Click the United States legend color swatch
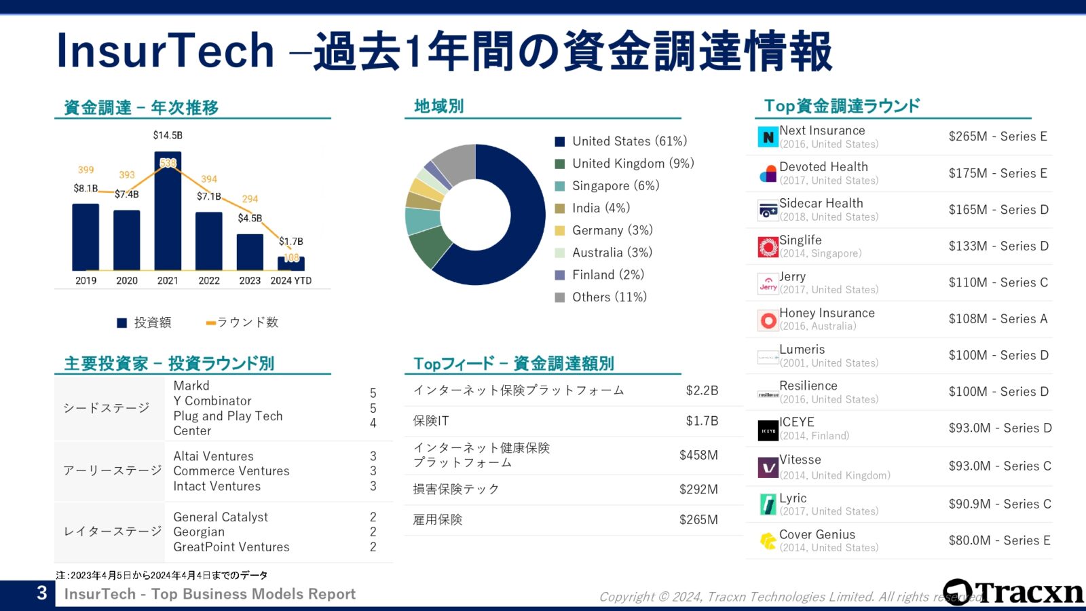Screen dimensions: 1086x611 pos(560,142)
